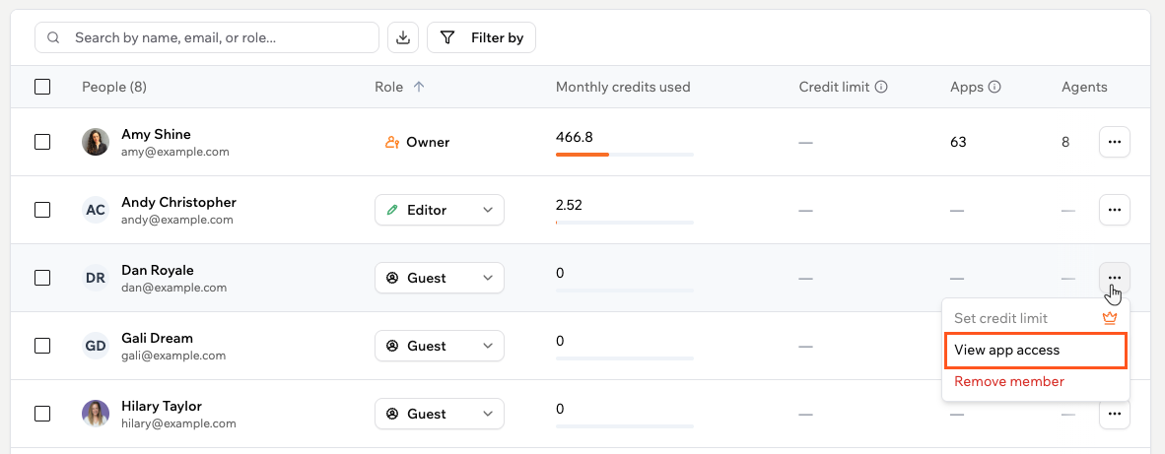Viewport: 1165px width, 454px height.
Task: Toggle the select-all people checkbox
Action: [42, 87]
